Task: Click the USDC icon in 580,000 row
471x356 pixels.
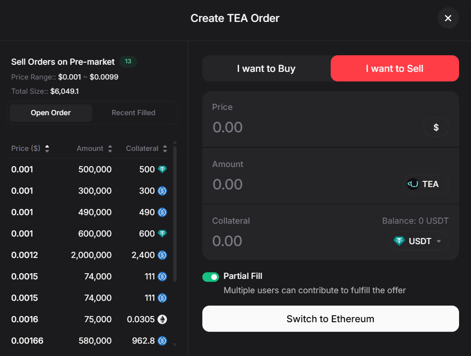Action: [162, 341]
